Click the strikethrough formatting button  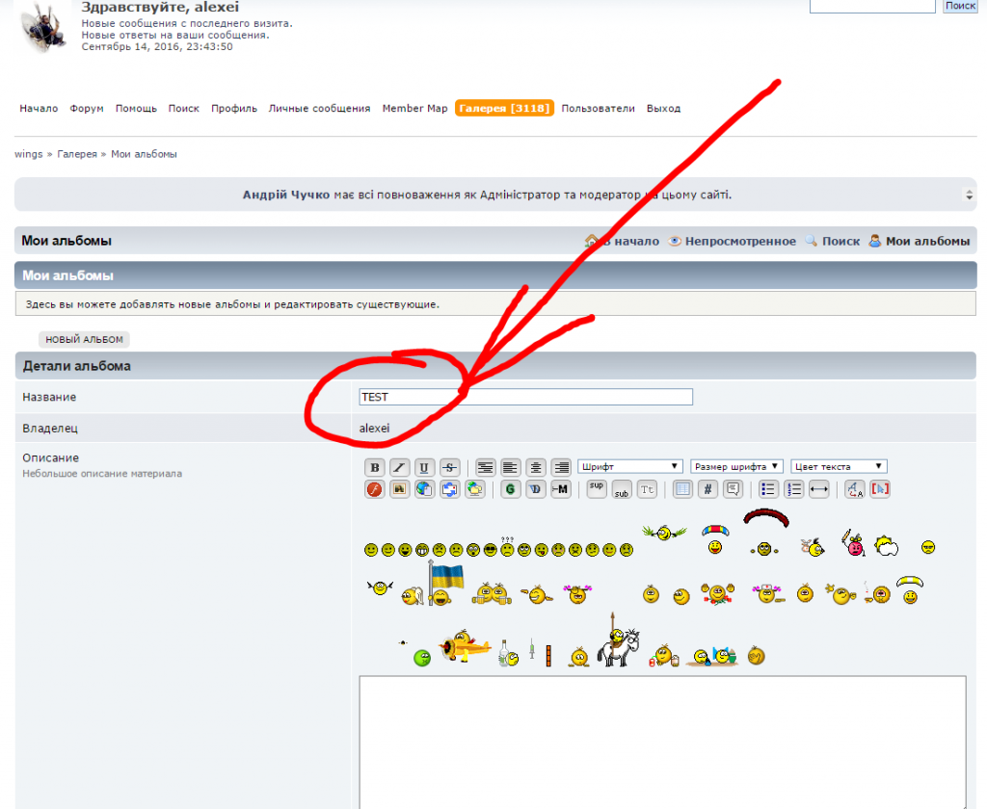(449, 467)
